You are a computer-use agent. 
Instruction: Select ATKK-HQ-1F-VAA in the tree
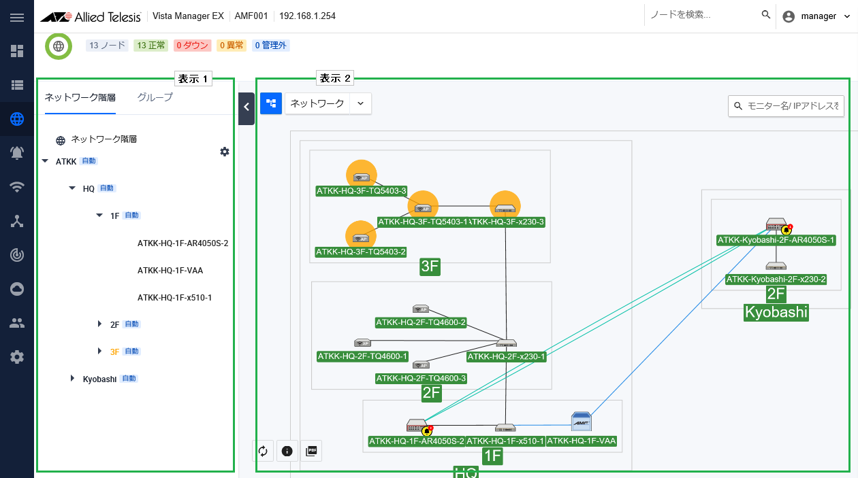[x=170, y=271]
